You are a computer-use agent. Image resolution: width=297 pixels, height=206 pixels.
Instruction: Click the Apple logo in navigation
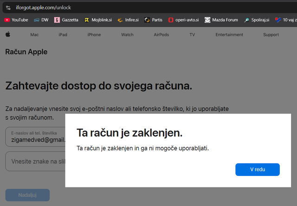click(x=8, y=34)
